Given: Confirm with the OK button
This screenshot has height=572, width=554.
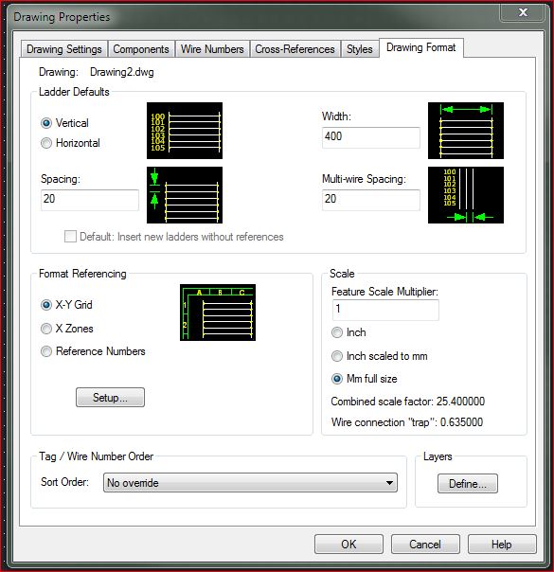Looking at the screenshot, I should (348, 545).
